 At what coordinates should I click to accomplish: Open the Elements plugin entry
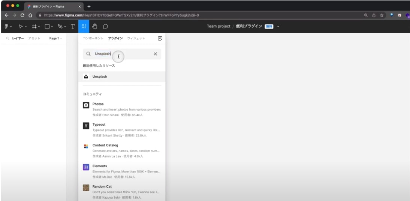[122, 171]
